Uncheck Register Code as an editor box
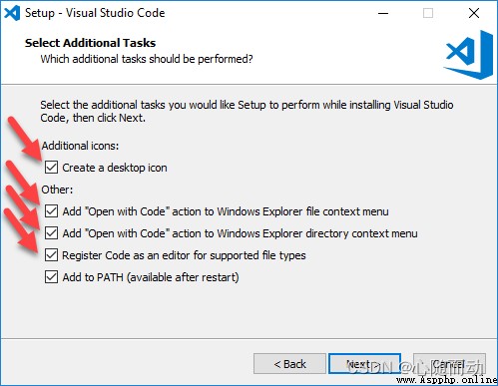 [51, 255]
